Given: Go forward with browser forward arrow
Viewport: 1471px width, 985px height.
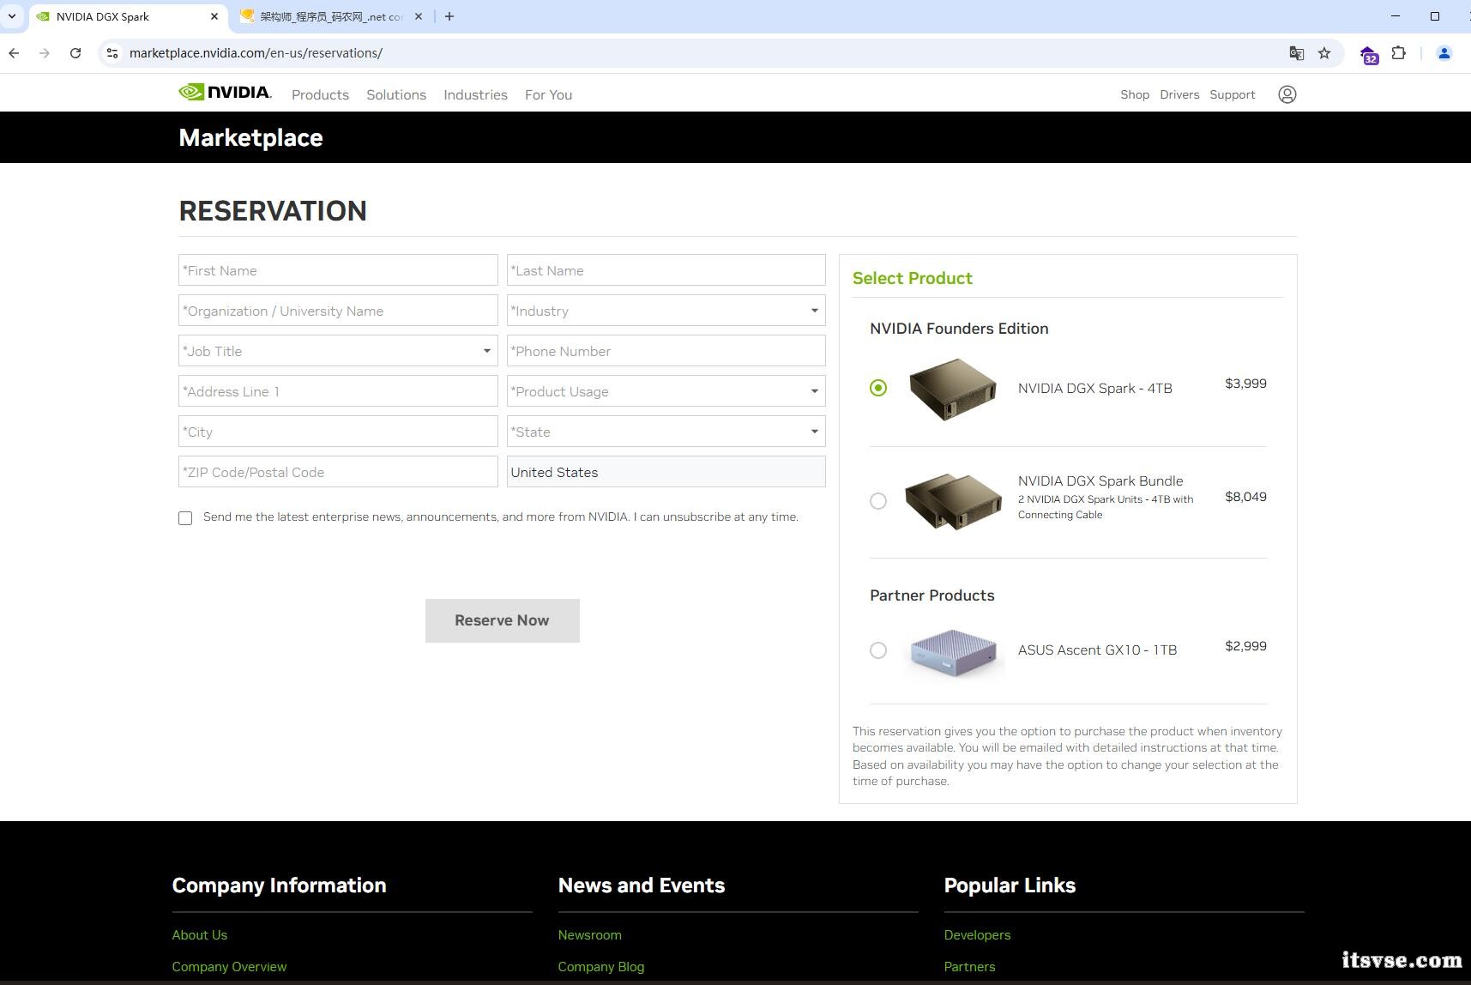Looking at the screenshot, I should [45, 53].
